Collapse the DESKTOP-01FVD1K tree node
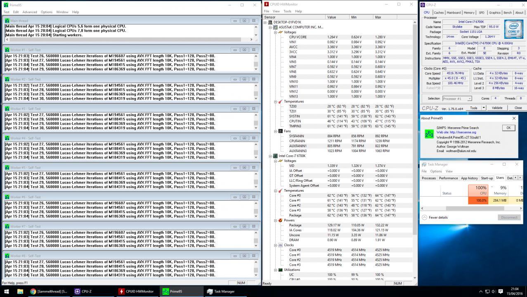This screenshot has width=527, height=297. [266, 22]
